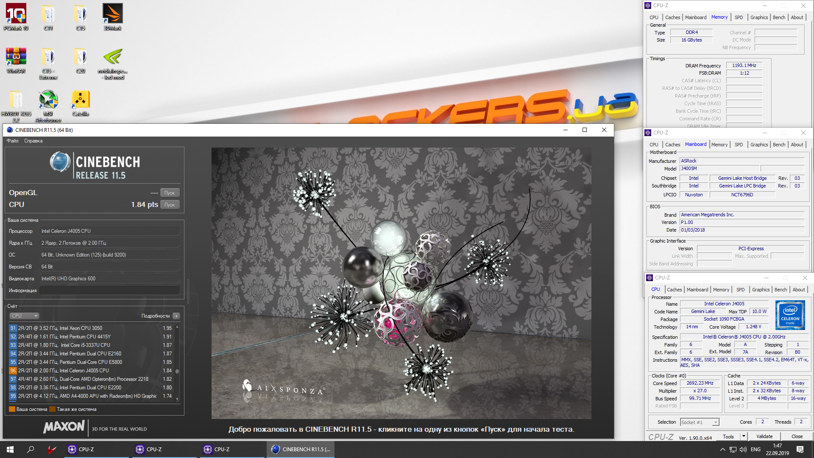Open the Файл menu in Cinebench

pyautogui.click(x=12, y=141)
